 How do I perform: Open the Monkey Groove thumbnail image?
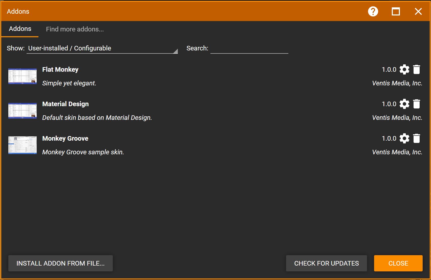click(23, 145)
